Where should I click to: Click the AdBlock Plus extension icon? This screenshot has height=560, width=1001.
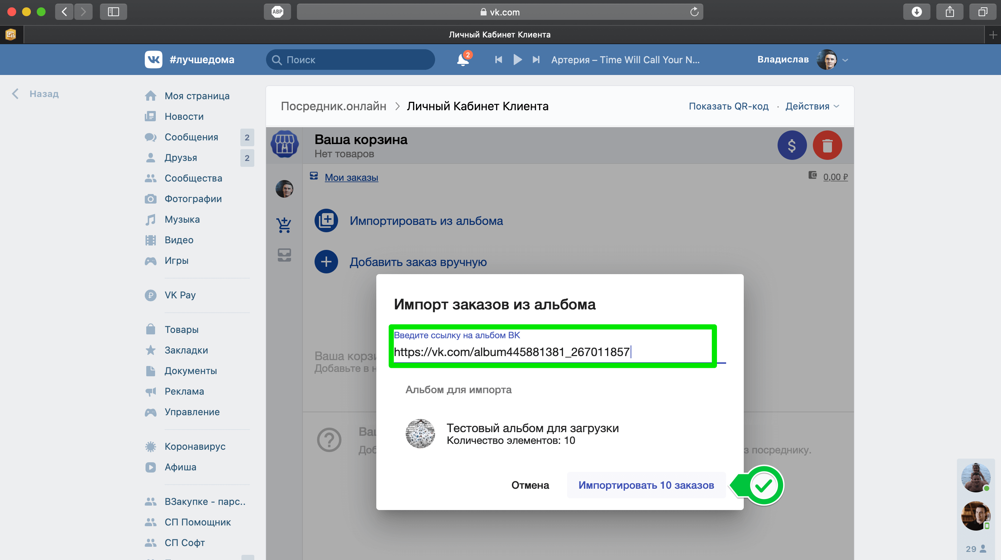point(277,12)
